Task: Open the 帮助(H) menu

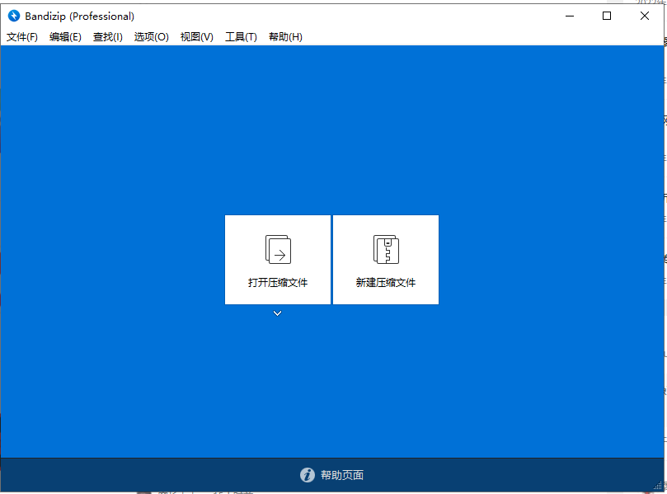Action: click(285, 37)
